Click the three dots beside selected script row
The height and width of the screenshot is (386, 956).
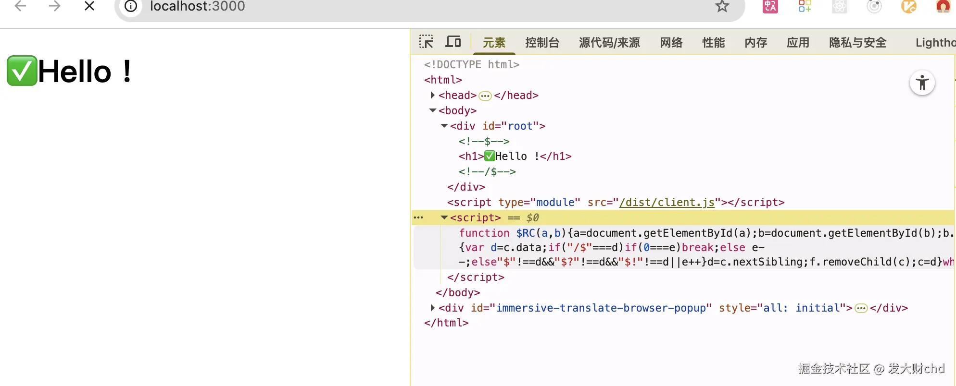coord(418,218)
